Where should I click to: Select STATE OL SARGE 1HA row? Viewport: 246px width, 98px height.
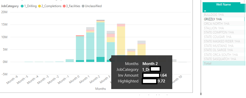pos(224,50)
